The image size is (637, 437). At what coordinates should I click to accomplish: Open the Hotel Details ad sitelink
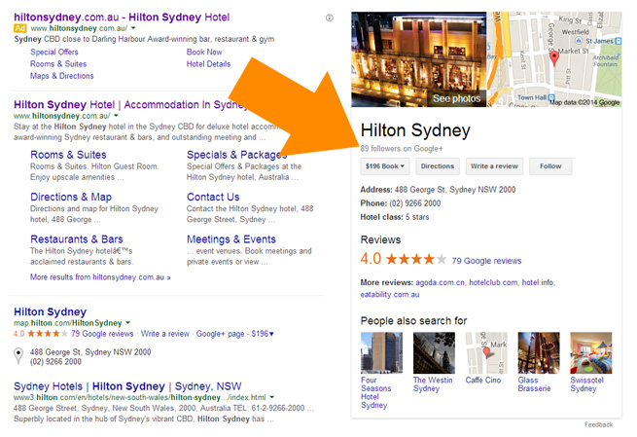point(208,64)
